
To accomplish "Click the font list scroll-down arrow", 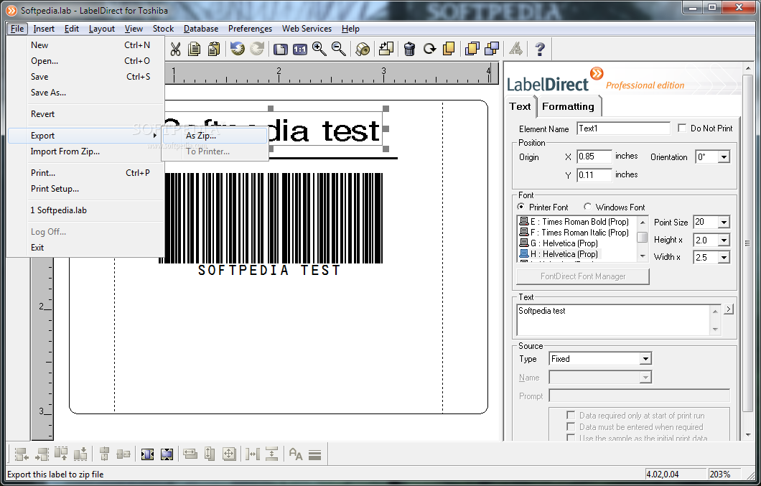I will 642,256.
